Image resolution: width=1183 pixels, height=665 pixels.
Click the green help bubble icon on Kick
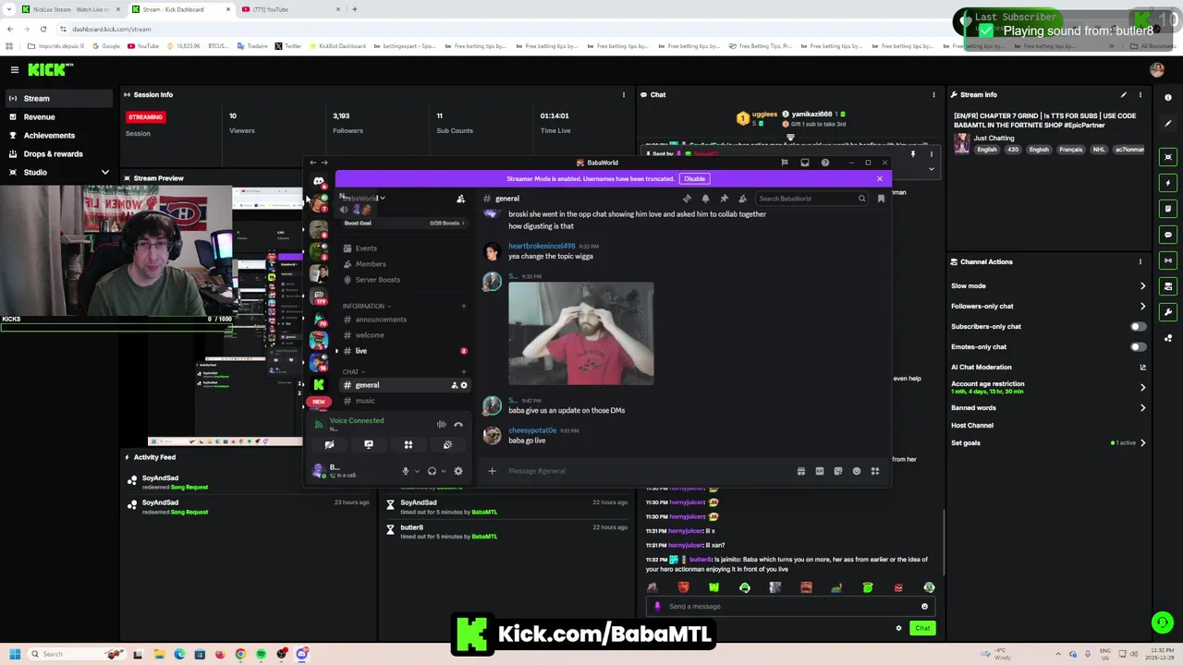(1163, 623)
